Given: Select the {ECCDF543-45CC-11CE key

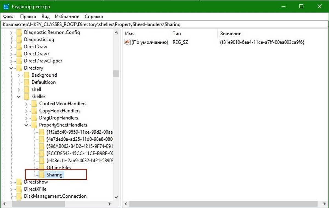Looking at the screenshot, I should (x=80, y=153).
